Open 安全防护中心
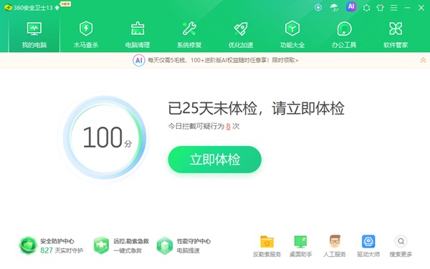This screenshot has height=269, width=430. [x=51, y=245]
